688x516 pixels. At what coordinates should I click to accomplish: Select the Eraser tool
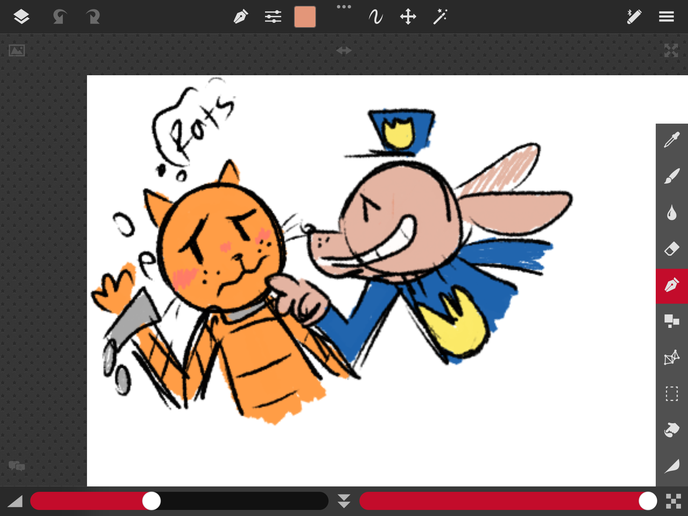[672, 249]
